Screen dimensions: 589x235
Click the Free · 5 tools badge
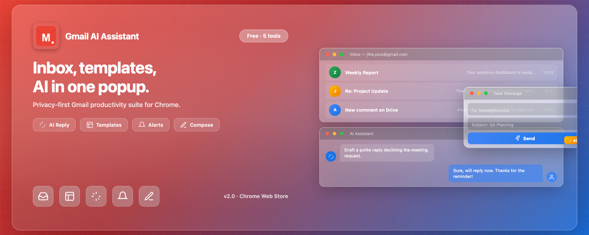pos(264,36)
